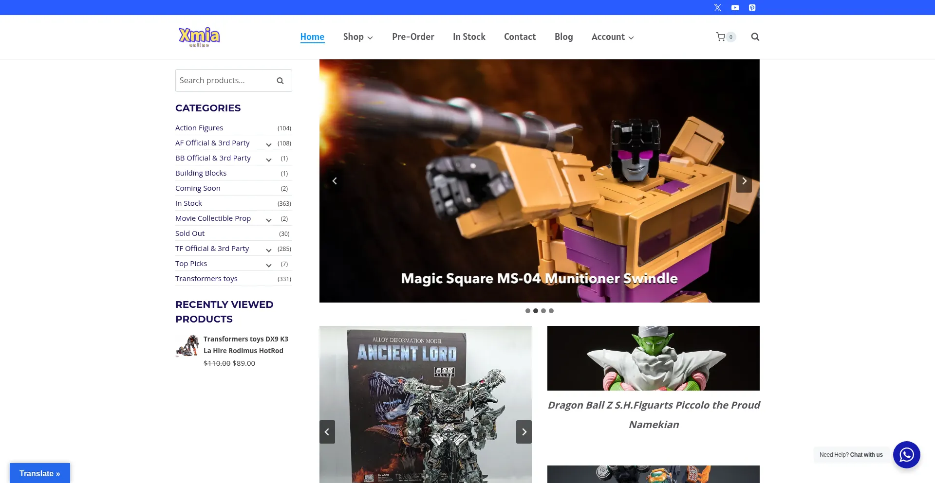Expand the TF Official & 3rd Party category
This screenshot has width=935, height=483.
pos(268,250)
